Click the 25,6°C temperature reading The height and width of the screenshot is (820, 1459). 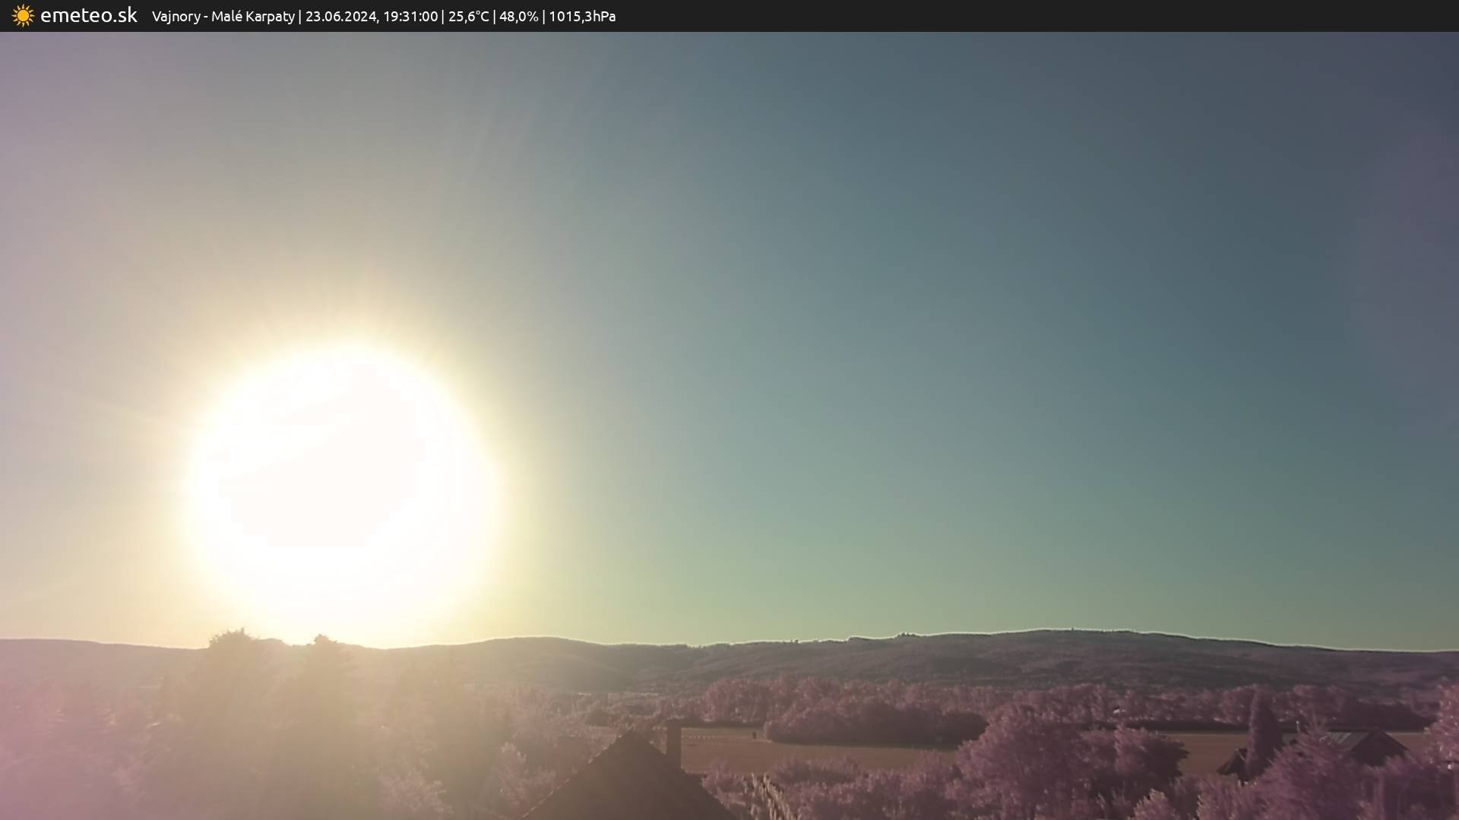pos(468,16)
